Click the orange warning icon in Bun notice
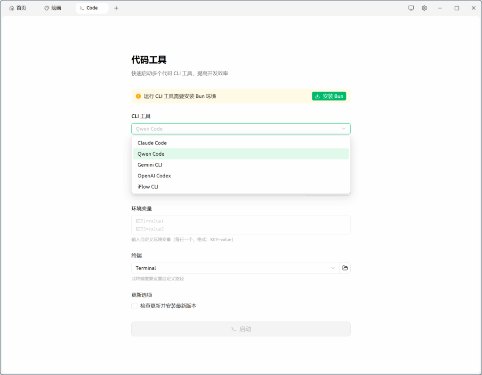Screen dimensions: 482x375 tap(138, 96)
